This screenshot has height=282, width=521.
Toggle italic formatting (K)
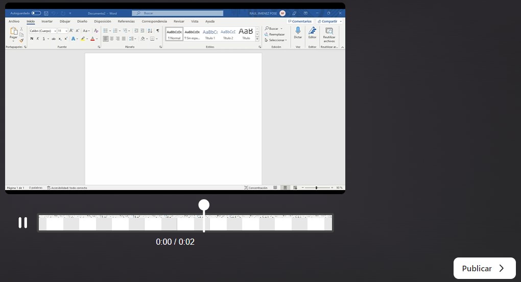[x=37, y=39]
